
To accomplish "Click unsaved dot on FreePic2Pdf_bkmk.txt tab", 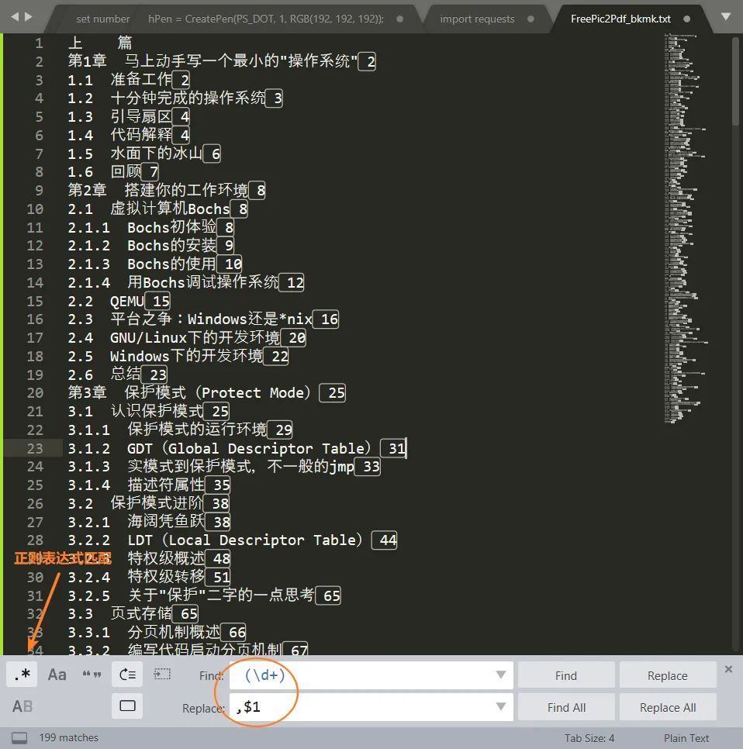I will coord(686,19).
